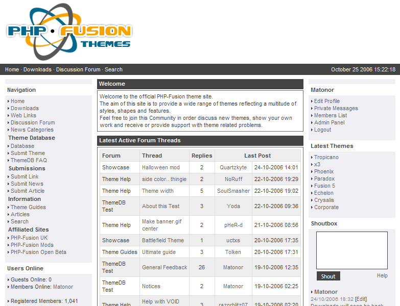Viewport: 400px width, 306px height.
Task: Open Downloads in the Navigation sidebar
Action: pos(25,108)
